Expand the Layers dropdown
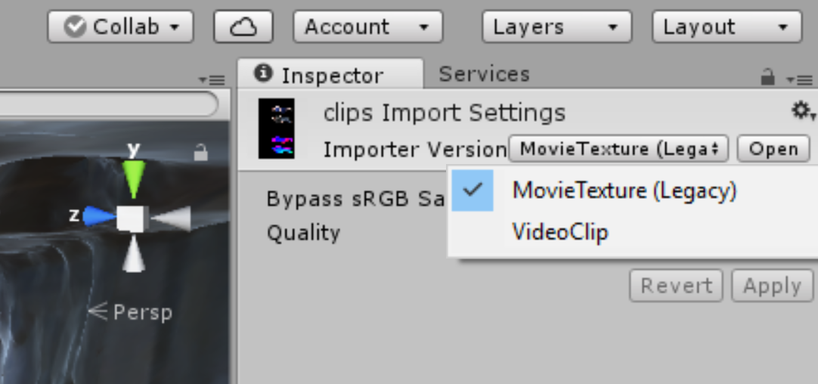 click(556, 27)
